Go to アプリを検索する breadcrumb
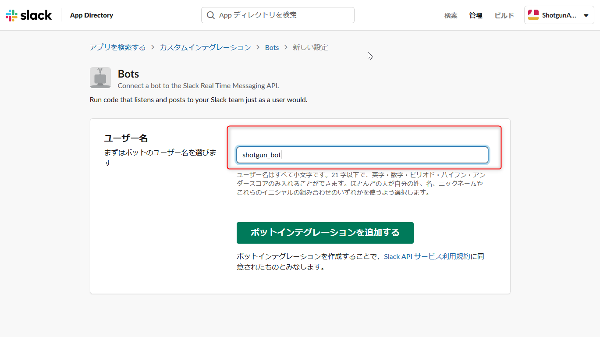 pos(117,47)
